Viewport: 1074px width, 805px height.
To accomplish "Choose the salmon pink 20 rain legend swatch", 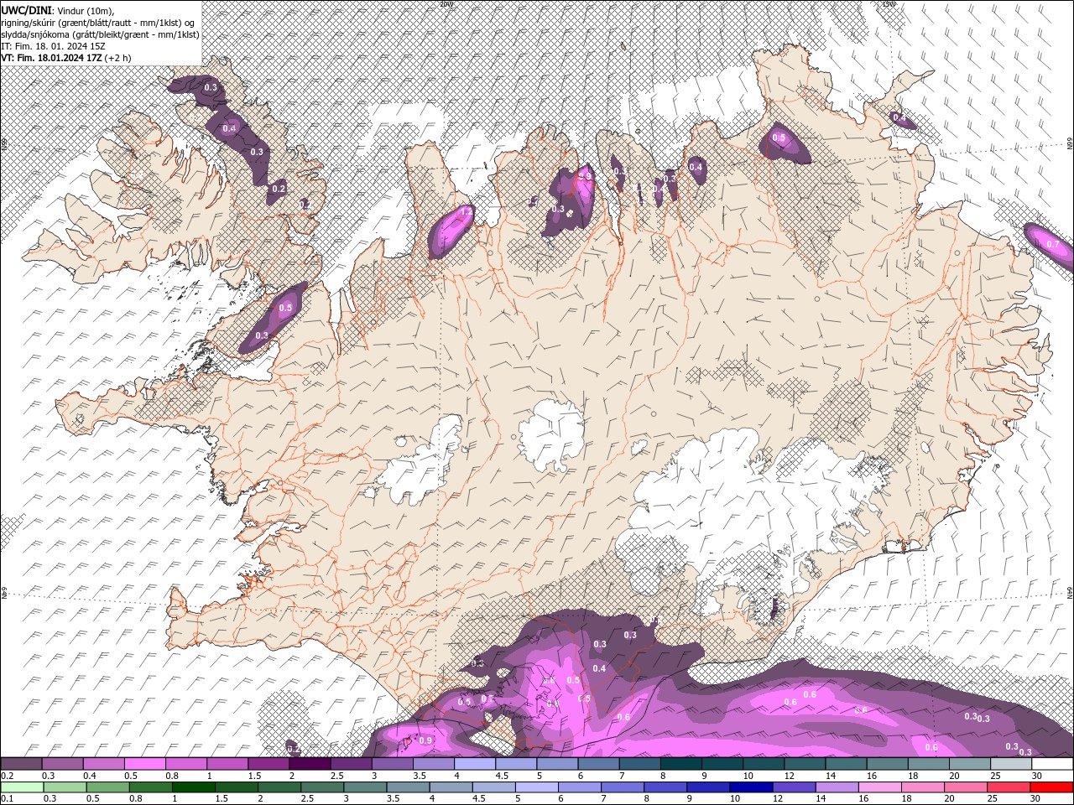I will [x=964, y=787].
